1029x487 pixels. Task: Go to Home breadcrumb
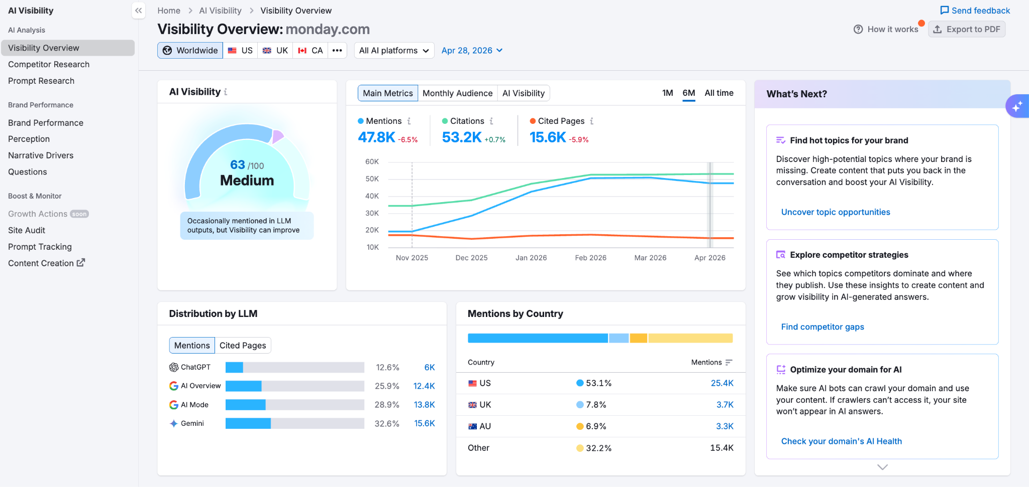169,11
